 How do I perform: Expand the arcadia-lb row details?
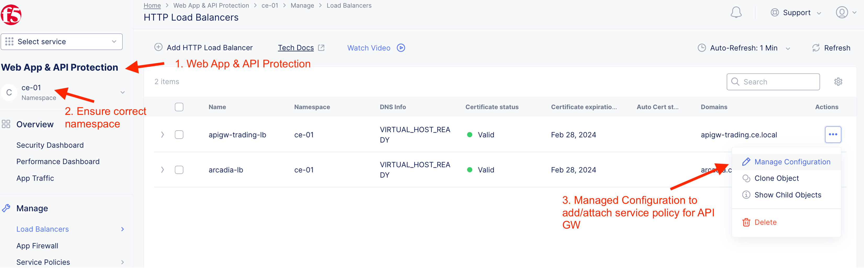162,170
